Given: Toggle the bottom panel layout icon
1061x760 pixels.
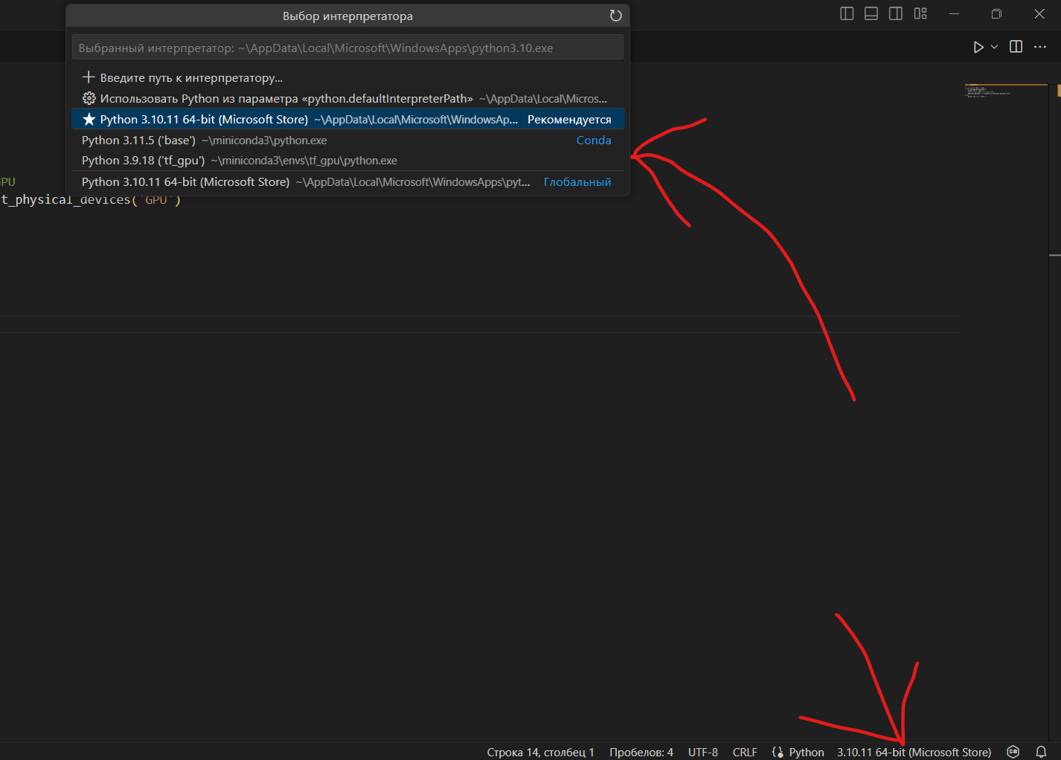Looking at the screenshot, I should click(x=871, y=13).
